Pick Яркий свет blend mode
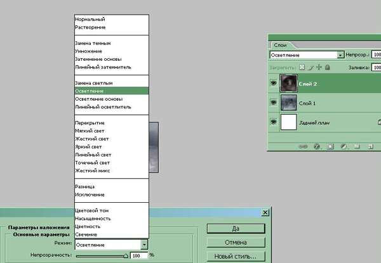381x263 pixels. 112,146
